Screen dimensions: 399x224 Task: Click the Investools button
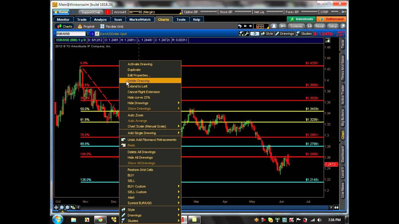click(x=301, y=19)
